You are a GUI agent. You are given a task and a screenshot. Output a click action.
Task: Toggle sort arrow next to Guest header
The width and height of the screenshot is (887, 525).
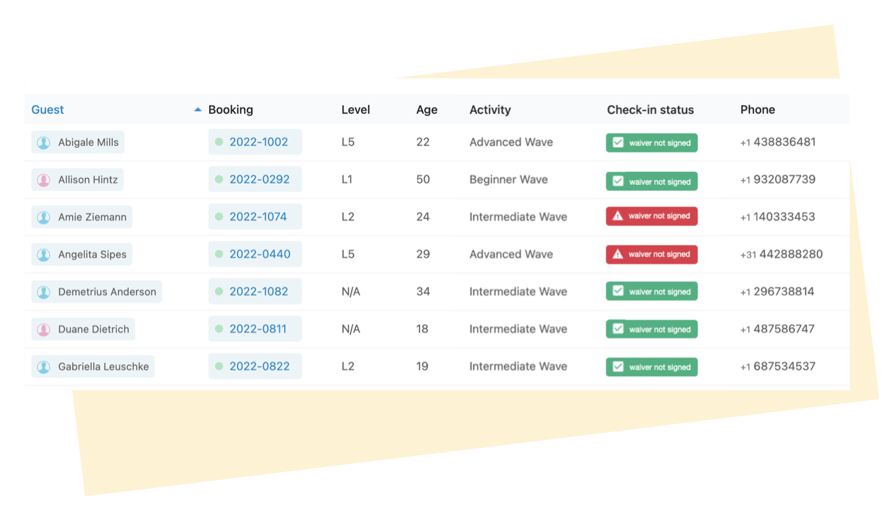coord(198,109)
